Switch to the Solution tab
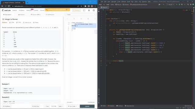195x109 pixels. [21, 15]
